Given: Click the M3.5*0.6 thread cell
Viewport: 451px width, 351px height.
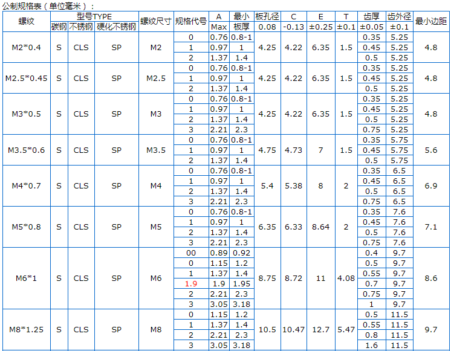Looking at the screenshot, I should (27, 150).
